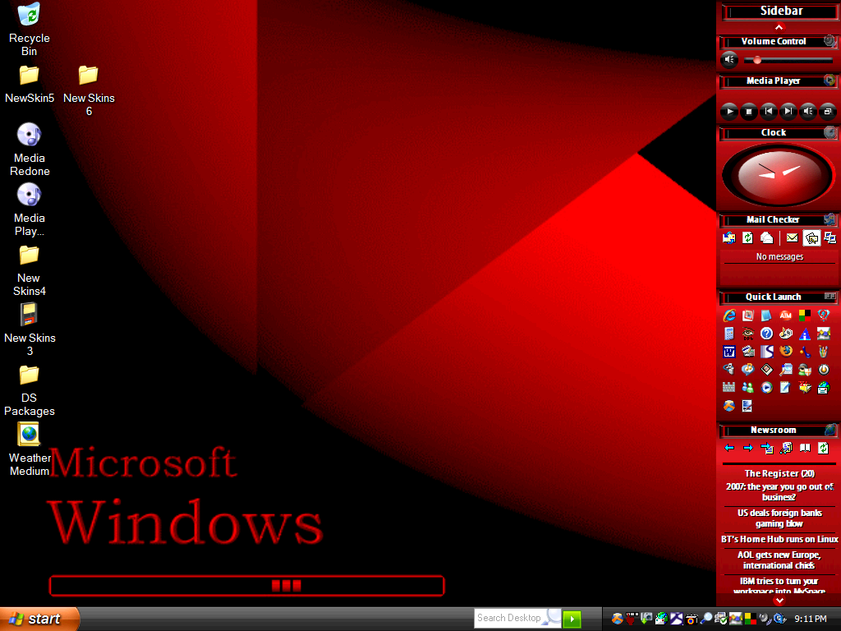Restore Media Player window with last button
The width and height of the screenshot is (841, 631).
tap(828, 112)
